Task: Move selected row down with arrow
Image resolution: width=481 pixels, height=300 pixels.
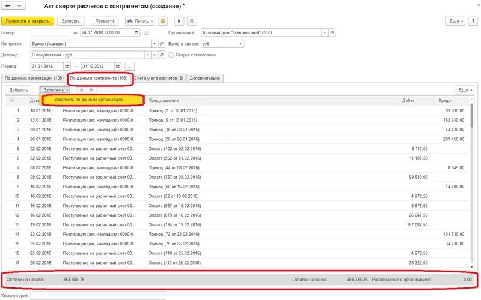Action: (91, 90)
